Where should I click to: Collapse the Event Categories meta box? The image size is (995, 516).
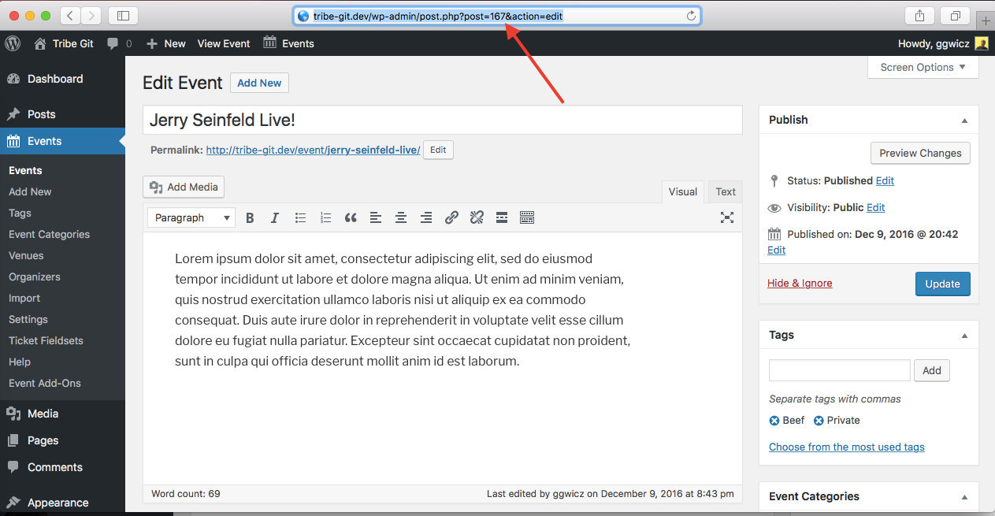coord(964,497)
